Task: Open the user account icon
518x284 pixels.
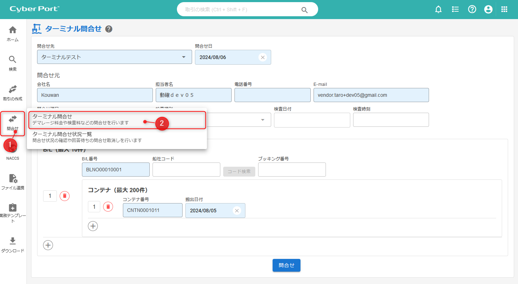Action: pyautogui.click(x=488, y=10)
